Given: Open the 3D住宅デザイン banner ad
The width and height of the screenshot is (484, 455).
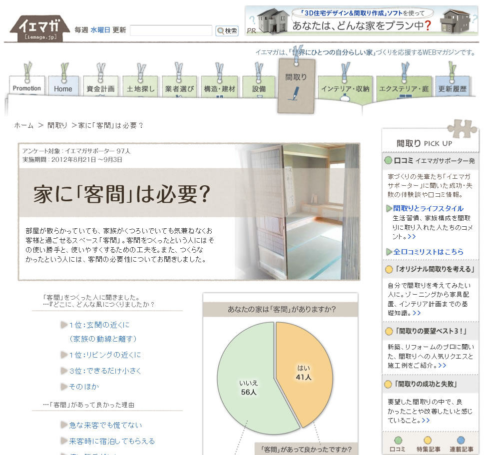Looking at the screenshot, I should [x=362, y=21].
